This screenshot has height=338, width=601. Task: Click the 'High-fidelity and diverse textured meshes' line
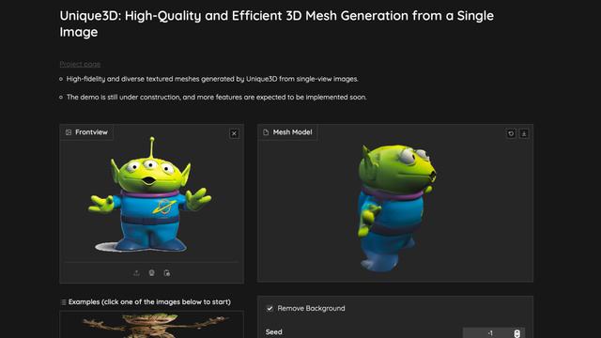(213, 79)
